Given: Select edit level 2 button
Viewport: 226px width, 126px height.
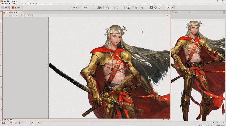Looking at the screenshot, I should 85,7.
